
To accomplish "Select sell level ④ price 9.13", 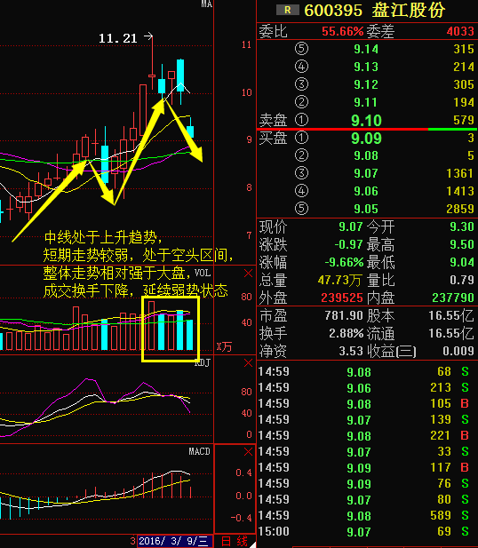I will [366, 67].
